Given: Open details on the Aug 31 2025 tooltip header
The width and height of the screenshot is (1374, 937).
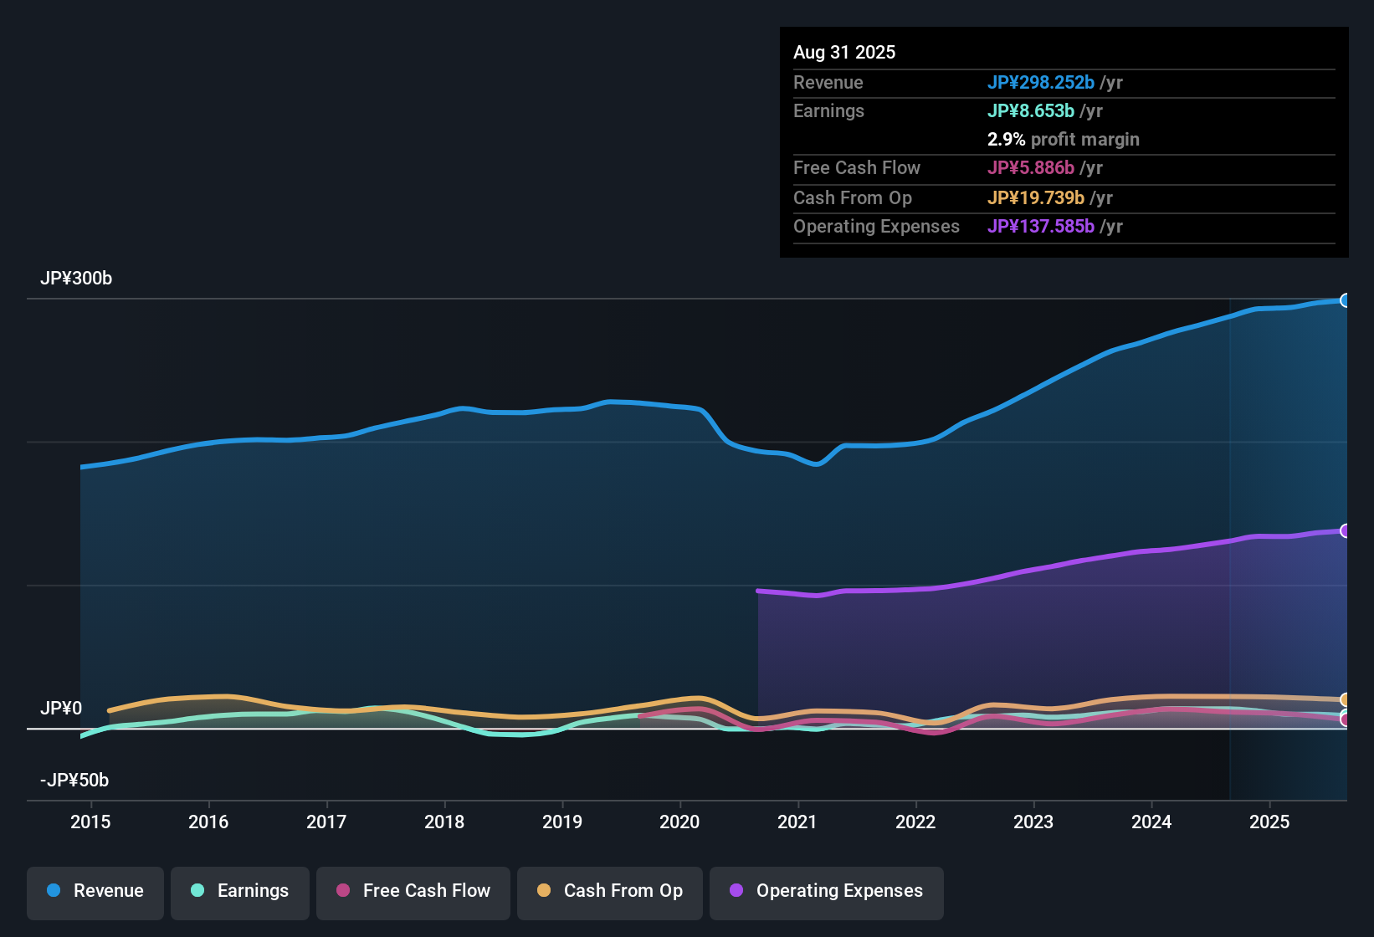Looking at the screenshot, I should click(844, 52).
